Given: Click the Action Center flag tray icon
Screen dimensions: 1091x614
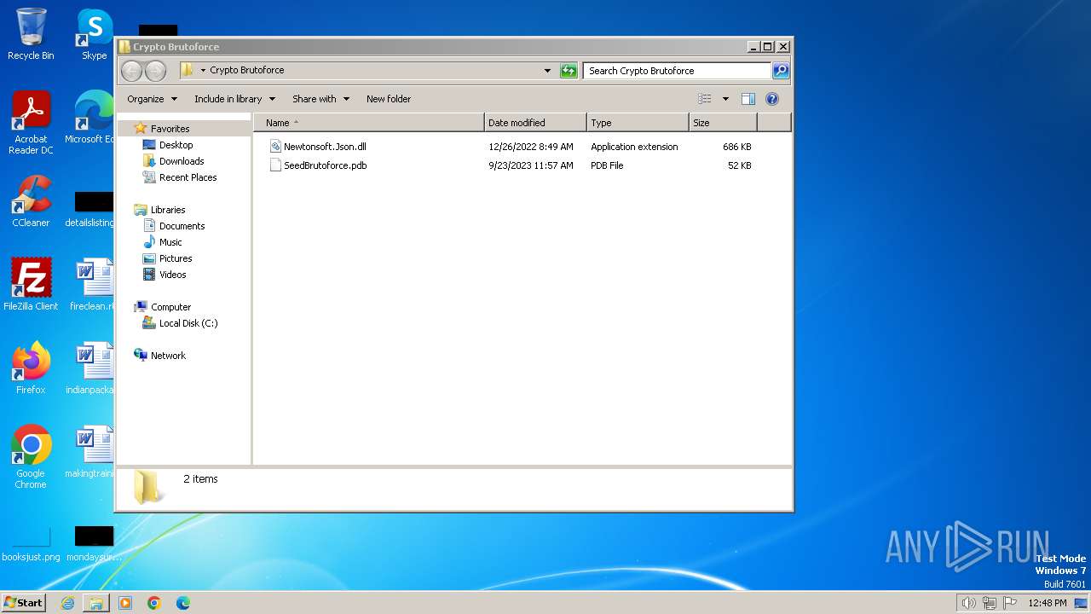Looking at the screenshot, I should click(1010, 603).
